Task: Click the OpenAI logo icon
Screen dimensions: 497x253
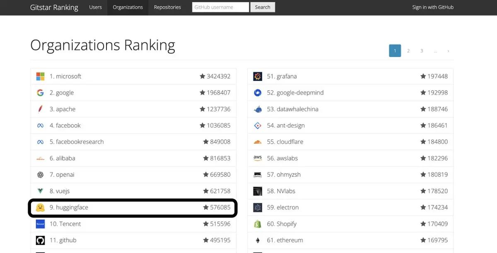Action: [x=40, y=175]
